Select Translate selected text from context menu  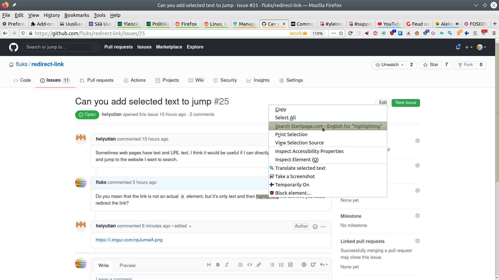click(x=300, y=168)
